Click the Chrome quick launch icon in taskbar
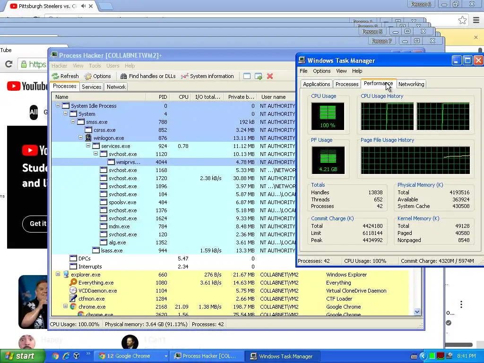484x363 pixels. point(56,356)
